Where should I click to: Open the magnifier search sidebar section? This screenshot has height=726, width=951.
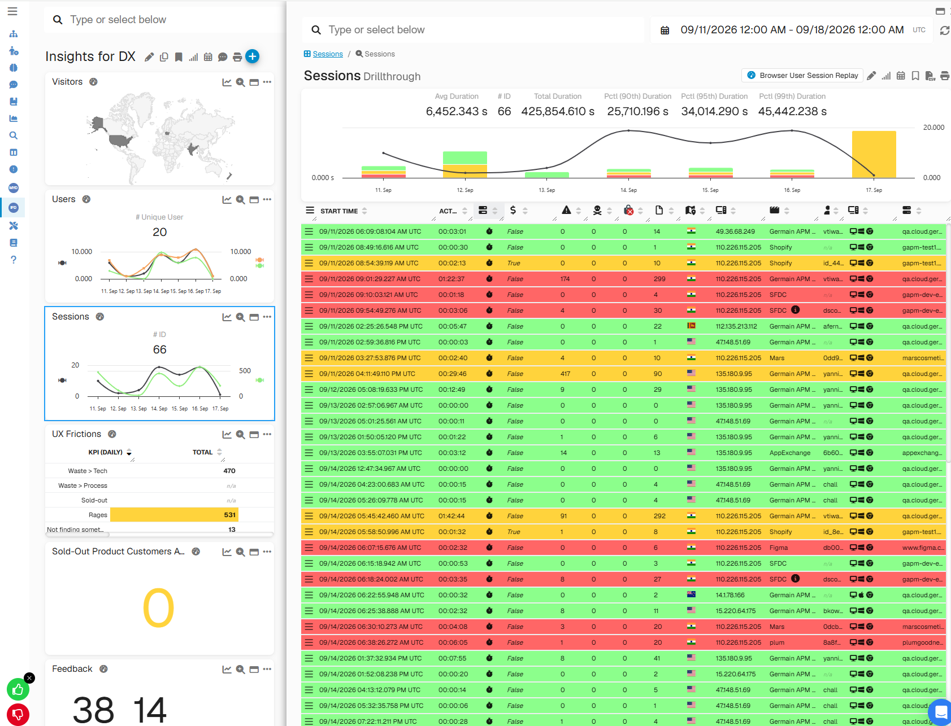click(x=14, y=135)
